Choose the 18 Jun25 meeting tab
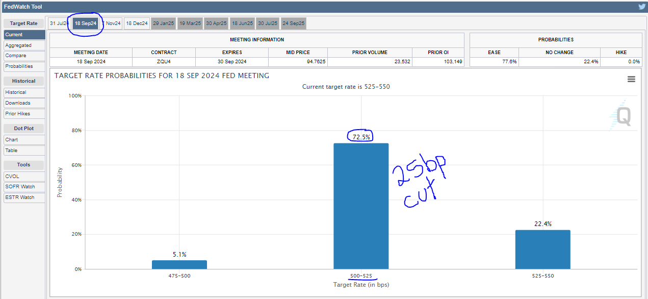 (242, 23)
